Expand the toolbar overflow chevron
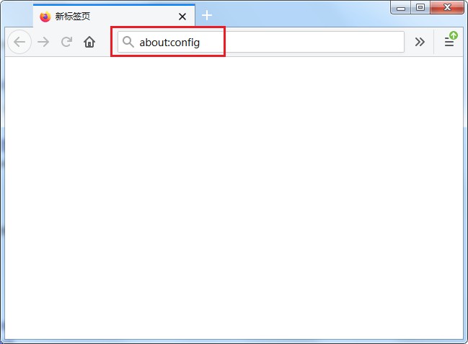468x344 pixels. 420,42
